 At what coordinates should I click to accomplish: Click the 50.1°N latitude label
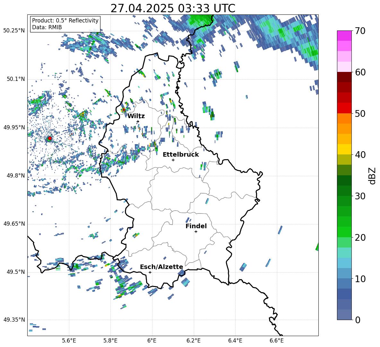coord(16,79)
